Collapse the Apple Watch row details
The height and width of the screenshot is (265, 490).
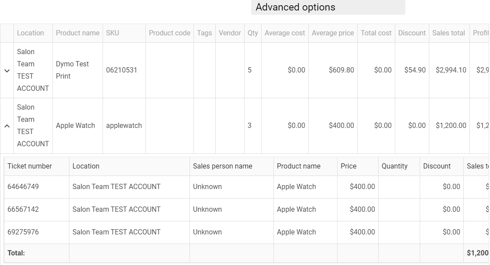[x=7, y=126]
